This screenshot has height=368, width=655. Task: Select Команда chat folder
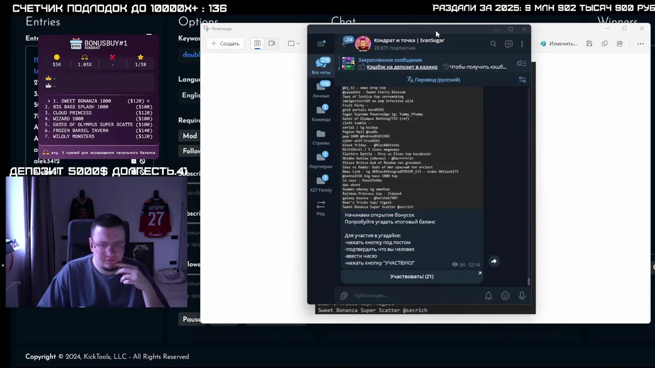(x=321, y=113)
